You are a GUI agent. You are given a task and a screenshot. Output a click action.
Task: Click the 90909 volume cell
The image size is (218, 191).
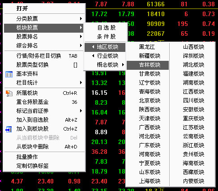[156, 24]
